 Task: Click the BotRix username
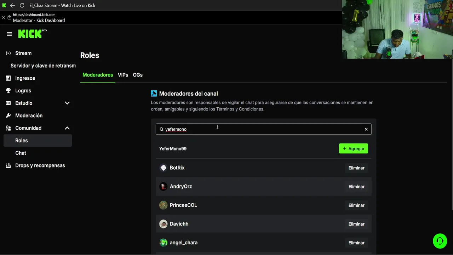tap(177, 168)
